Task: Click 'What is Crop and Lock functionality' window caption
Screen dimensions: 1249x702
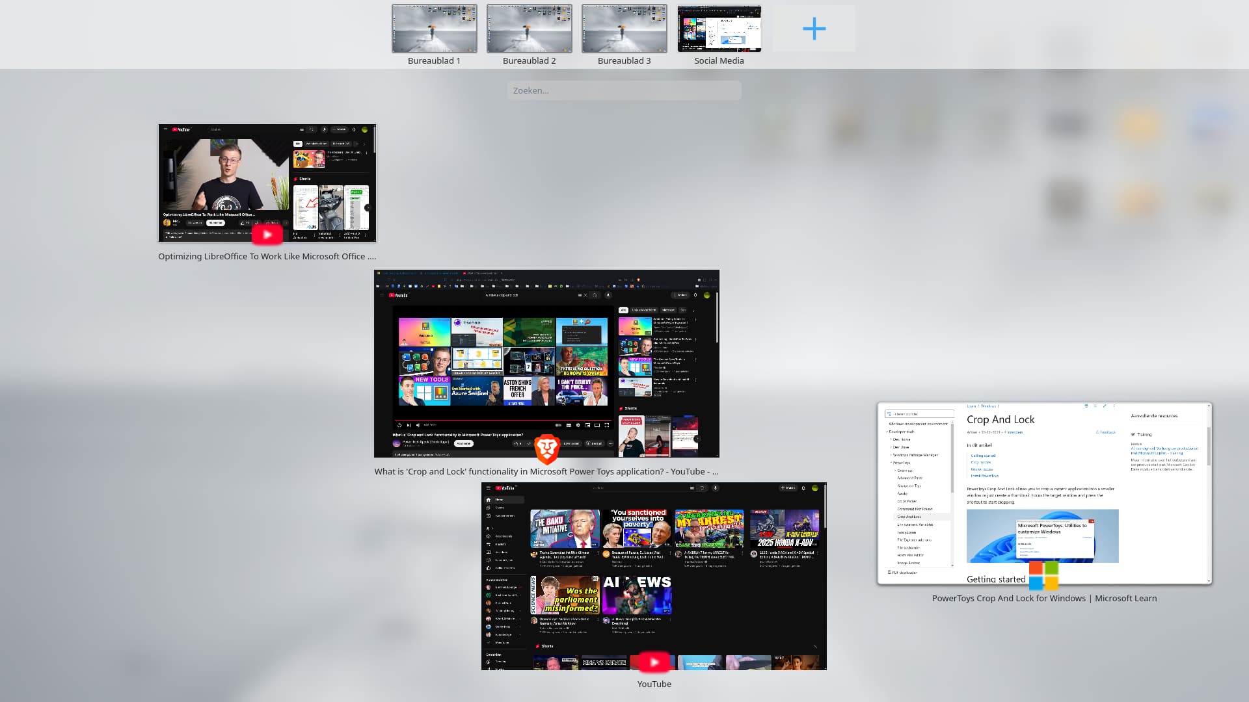Action: pyautogui.click(x=546, y=471)
